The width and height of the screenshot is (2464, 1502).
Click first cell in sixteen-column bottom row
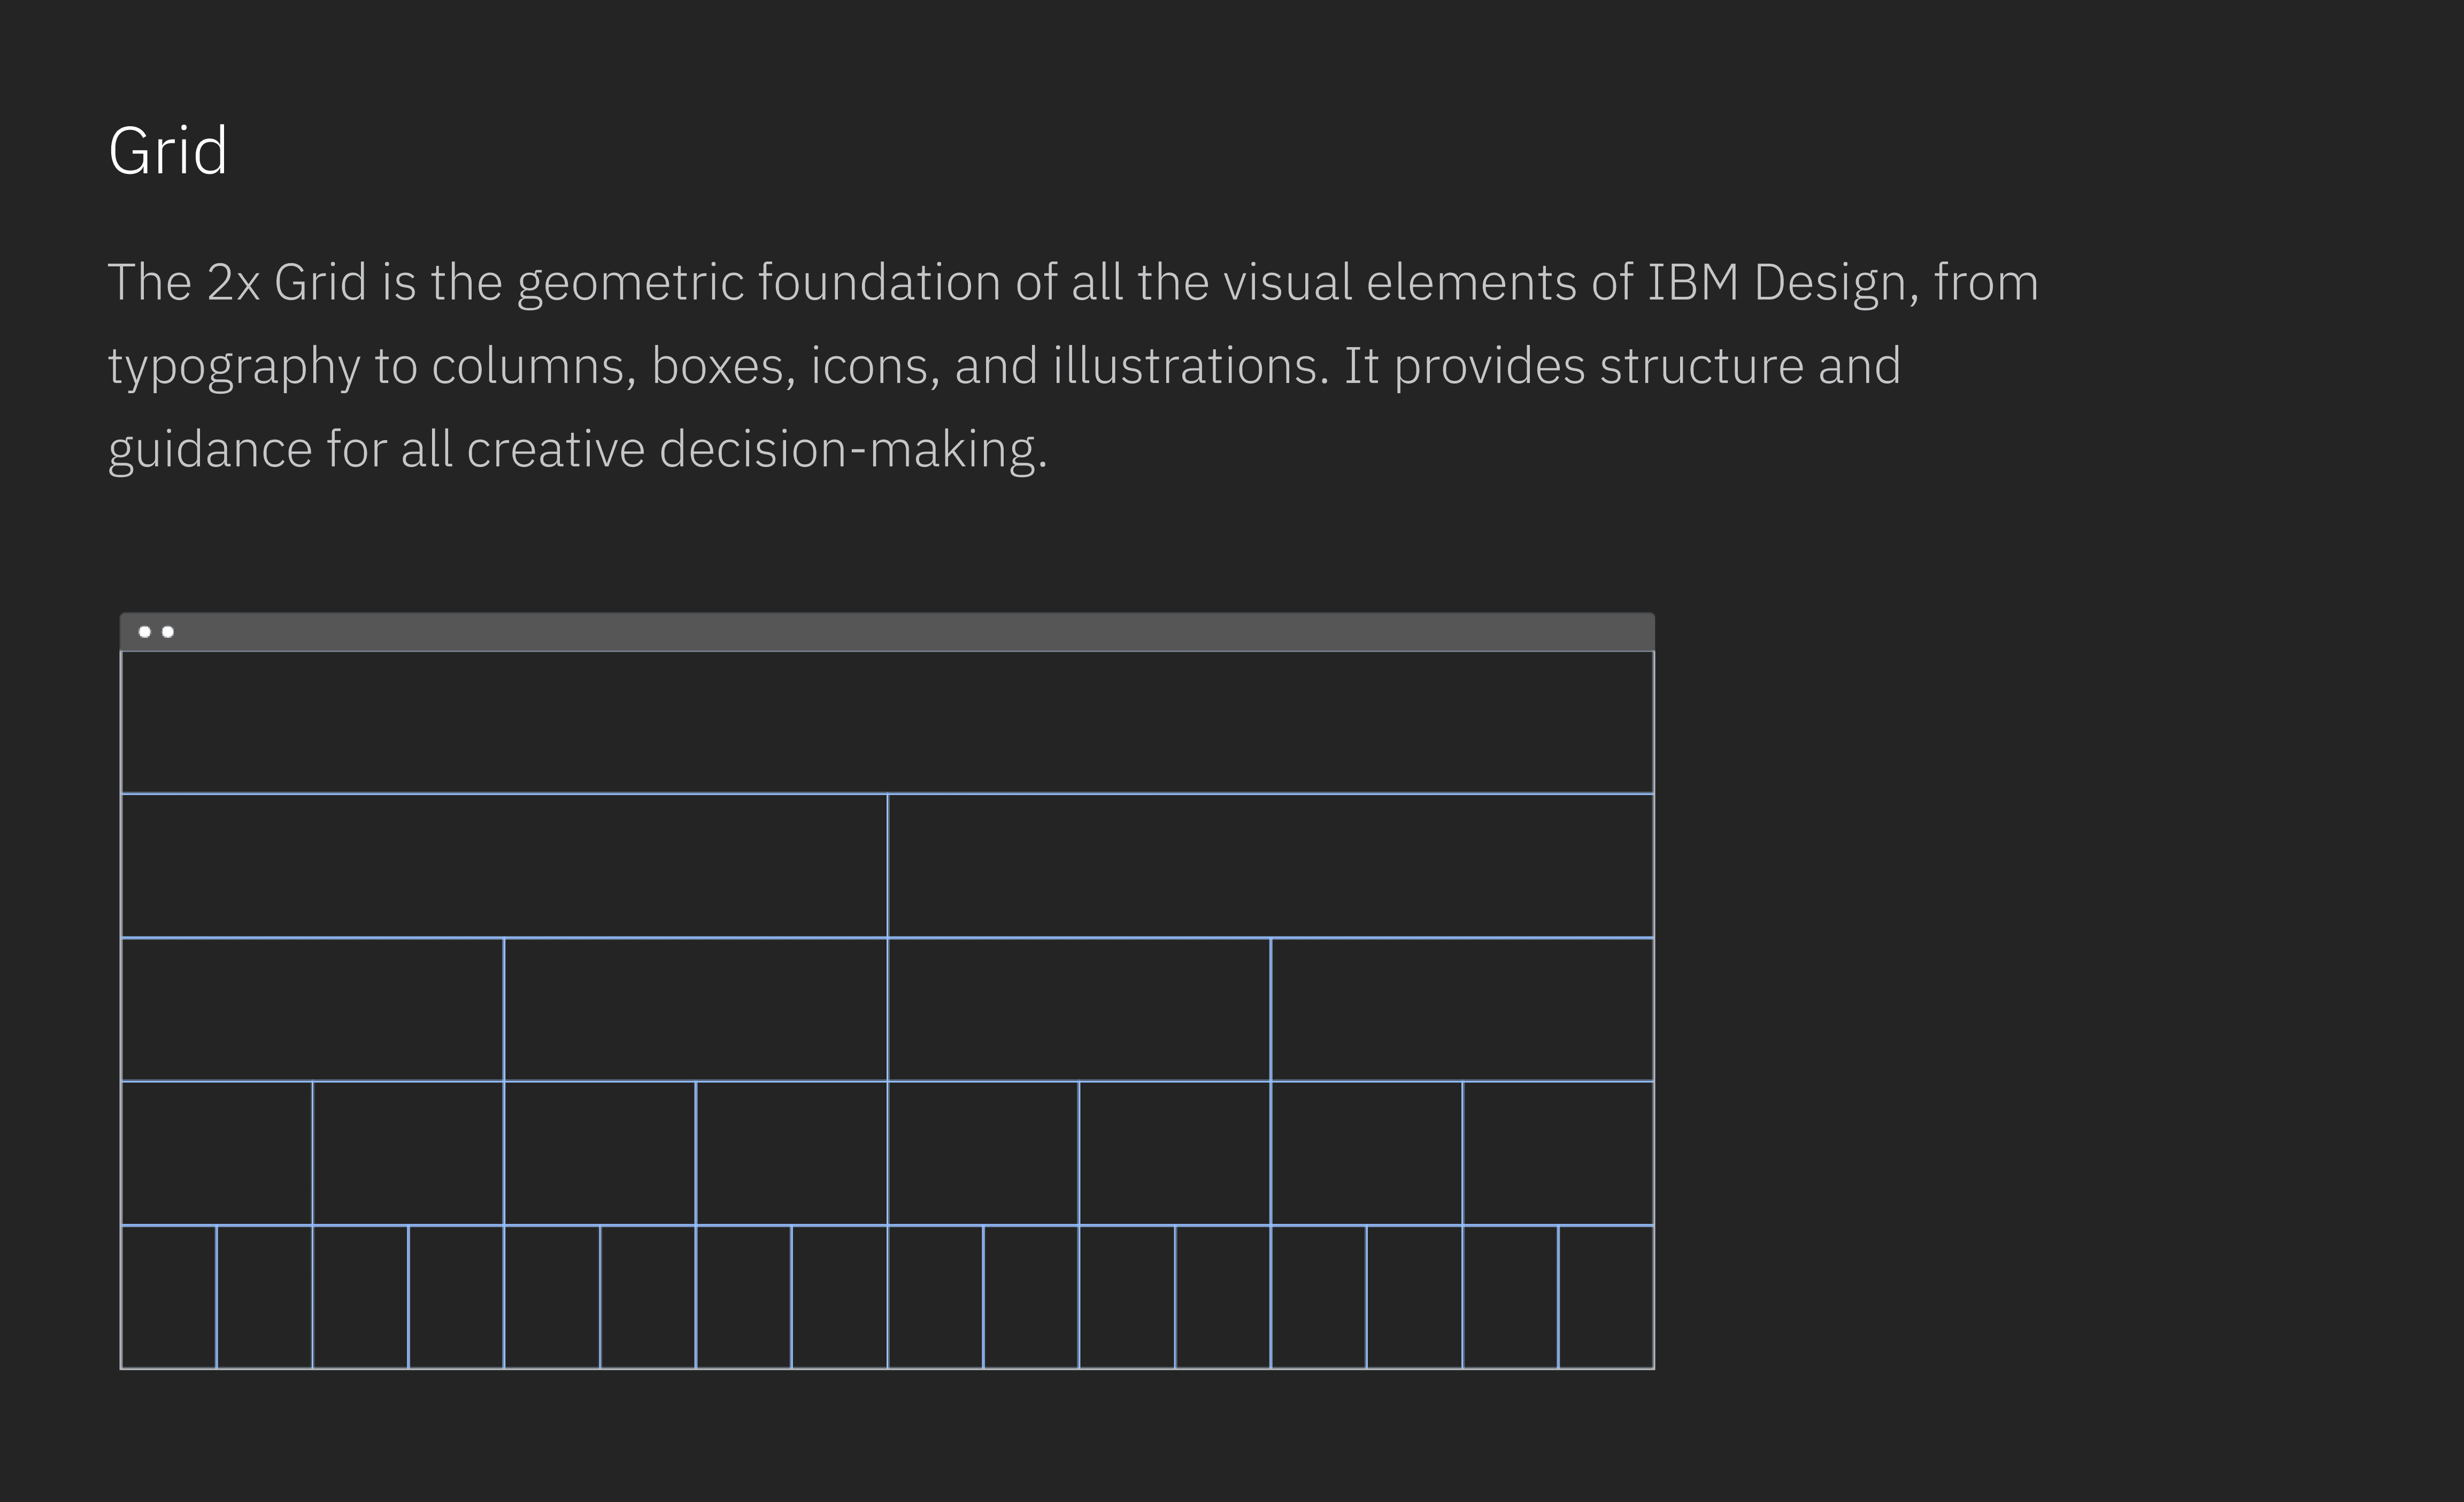click(x=168, y=1297)
